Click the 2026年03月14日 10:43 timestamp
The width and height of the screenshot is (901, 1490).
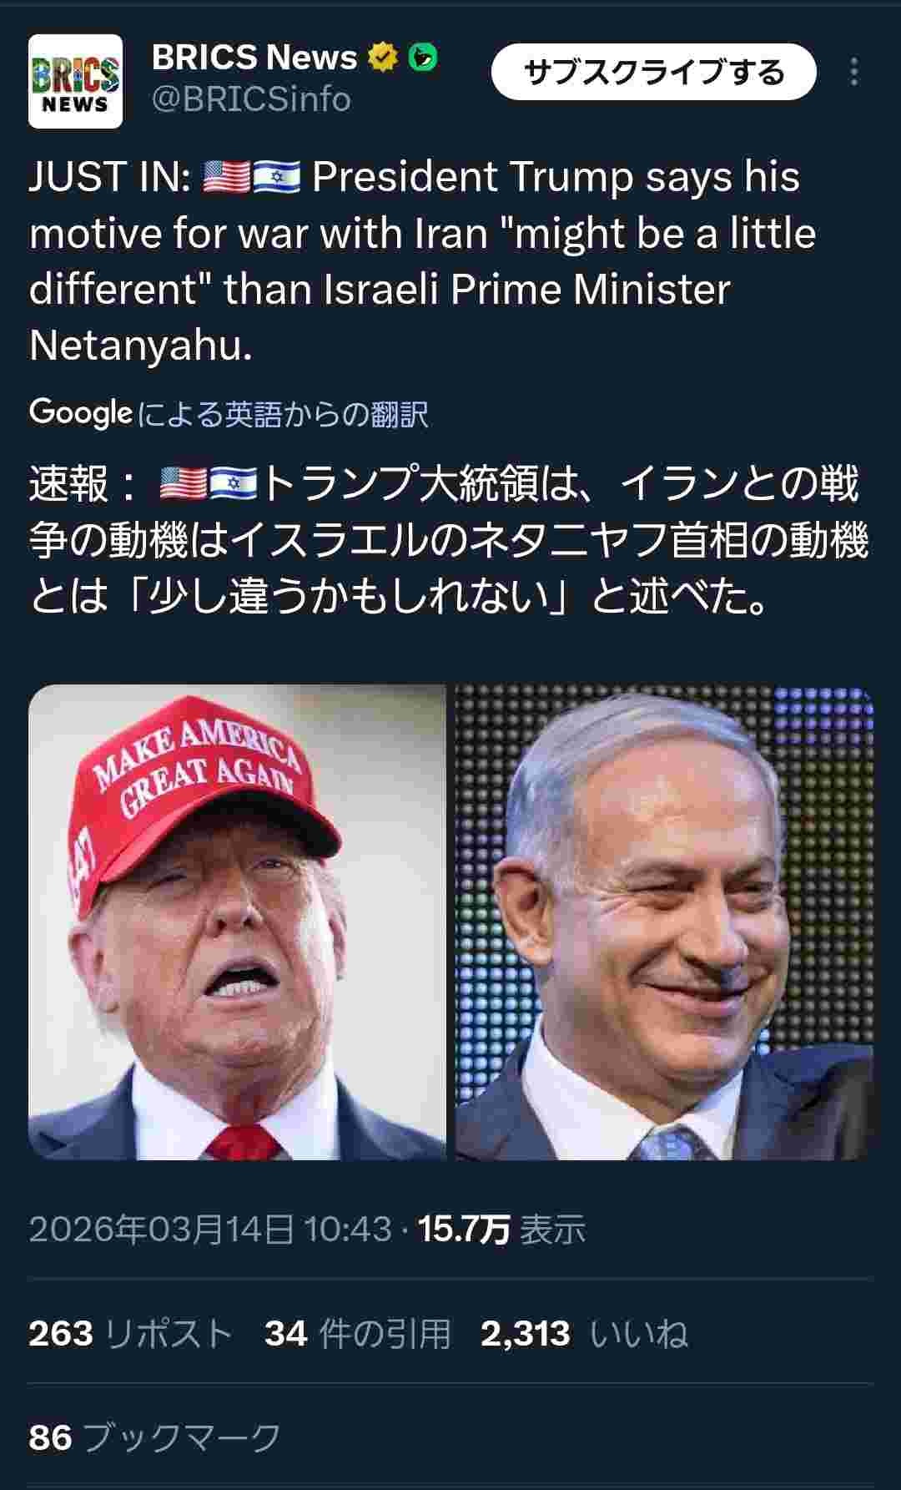(210, 1229)
